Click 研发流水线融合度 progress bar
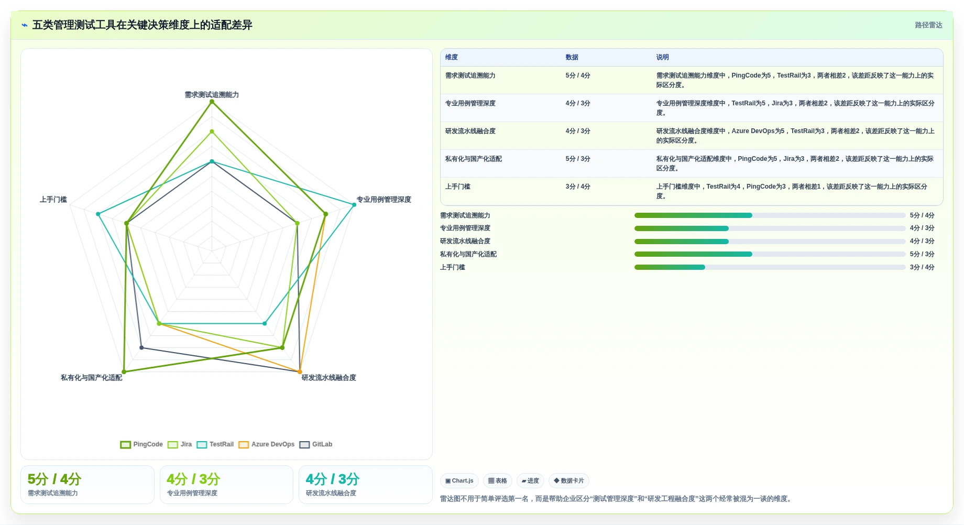This screenshot has width=964, height=525. click(x=770, y=242)
